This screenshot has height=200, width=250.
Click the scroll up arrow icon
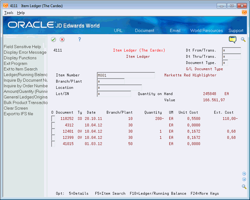(x=244, y=174)
